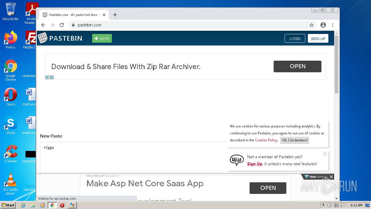Open the Recycle Bin desktop icon
371x209 pixels.
(x=10, y=12)
